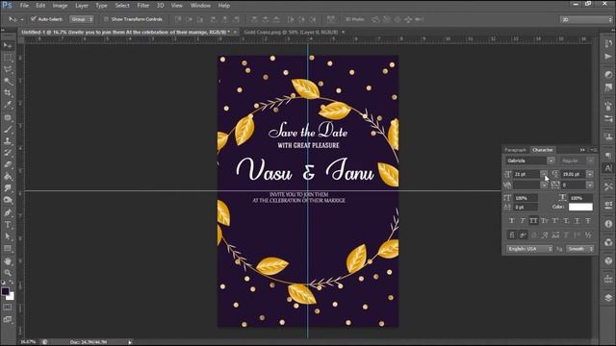Select the Rectangular Marquee tool

(x=8, y=58)
